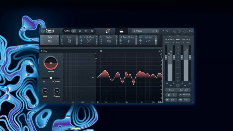
Task: Select the Maximizer module tab
Action: coord(148,40)
